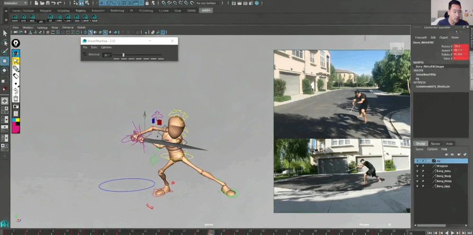Choose the Rotate tool in the toolbox
The height and width of the screenshot is (235, 473).
pos(5,70)
